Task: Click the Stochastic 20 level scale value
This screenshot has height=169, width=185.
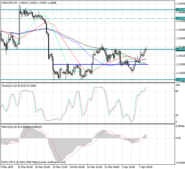Action: pos(177,115)
